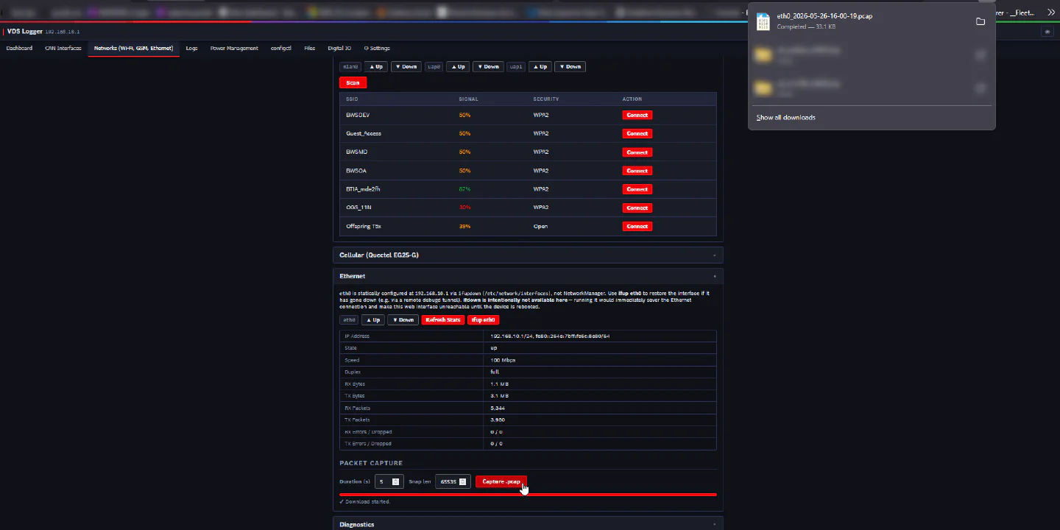1060x530 pixels.
Task: Bring uap0 interface Up
Action: click(x=458, y=66)
